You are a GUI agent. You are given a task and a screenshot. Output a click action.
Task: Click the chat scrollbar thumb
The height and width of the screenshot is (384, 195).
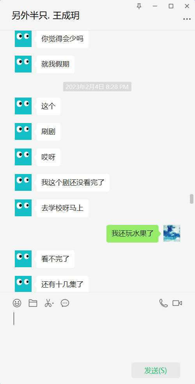[191, 199]
